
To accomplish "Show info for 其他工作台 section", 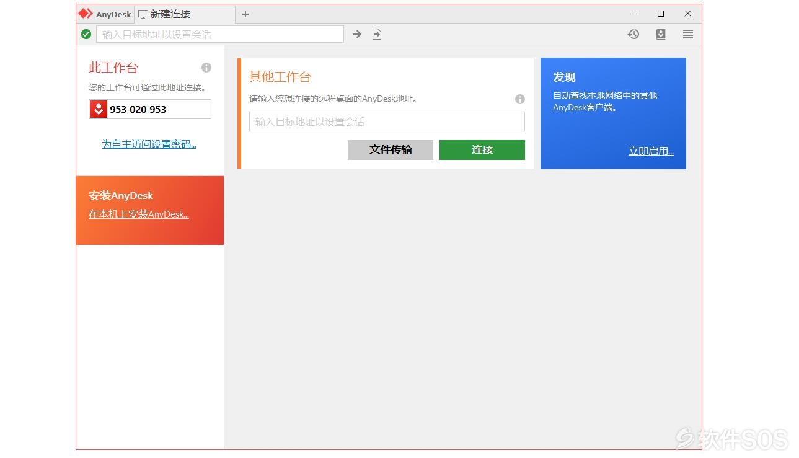I will pyautogui.click(x=520, y=99).
